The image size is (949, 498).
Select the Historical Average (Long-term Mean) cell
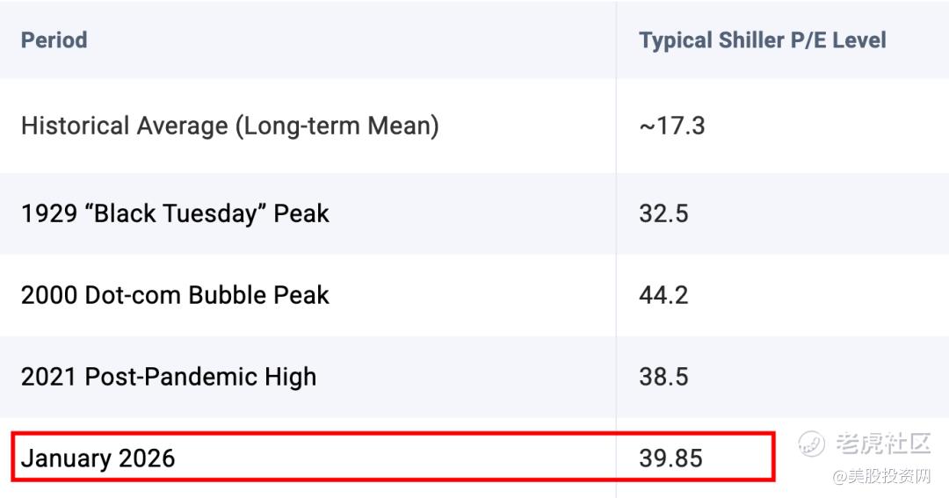230,126
